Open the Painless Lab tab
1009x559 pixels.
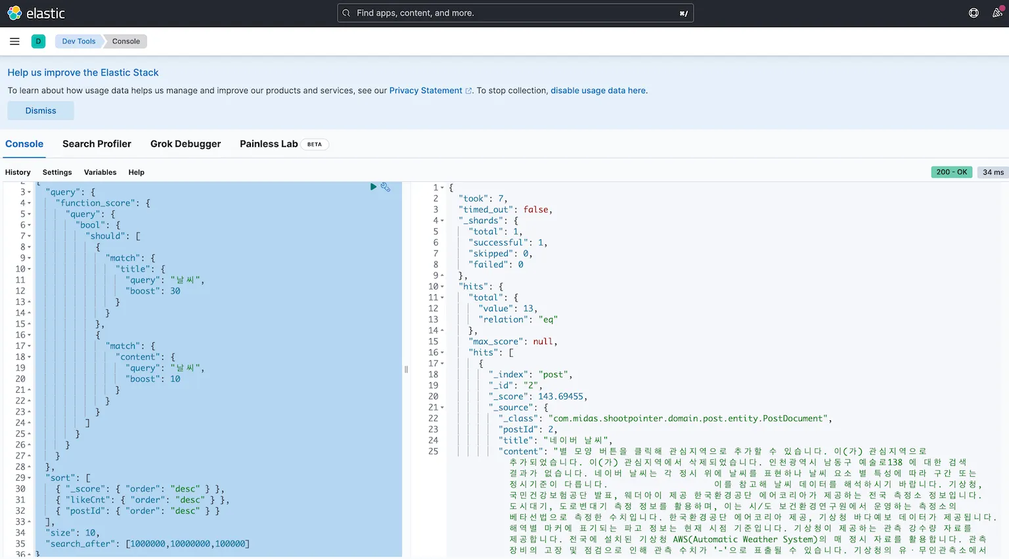tap(269, 144)
